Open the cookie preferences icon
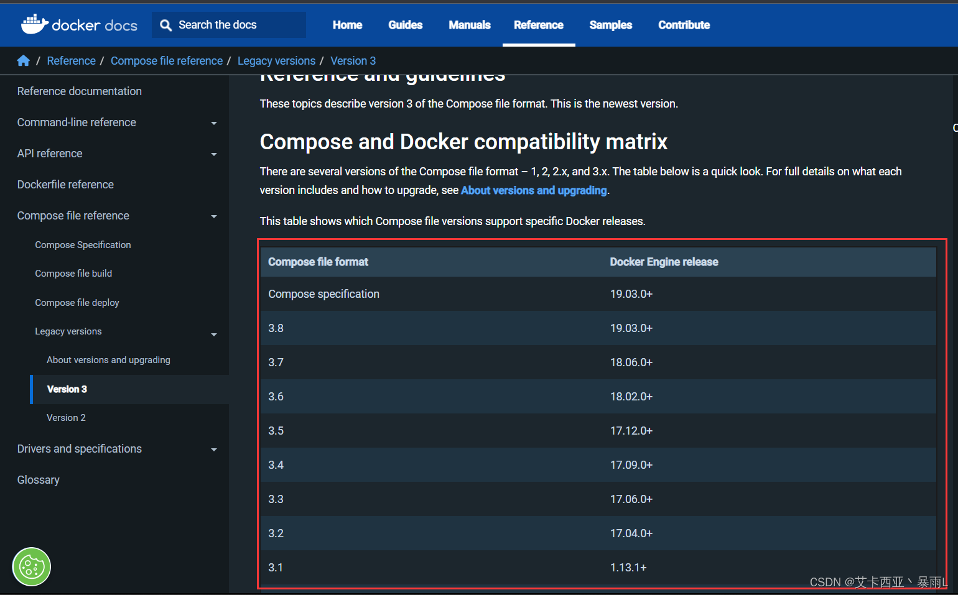The image size is (958, 595). click(x=32, y=566)
